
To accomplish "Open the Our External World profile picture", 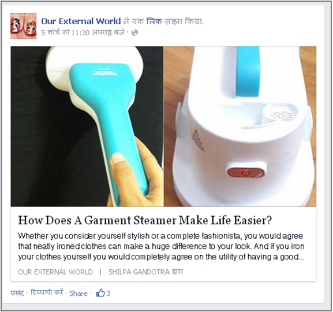I will click(24, 26).
